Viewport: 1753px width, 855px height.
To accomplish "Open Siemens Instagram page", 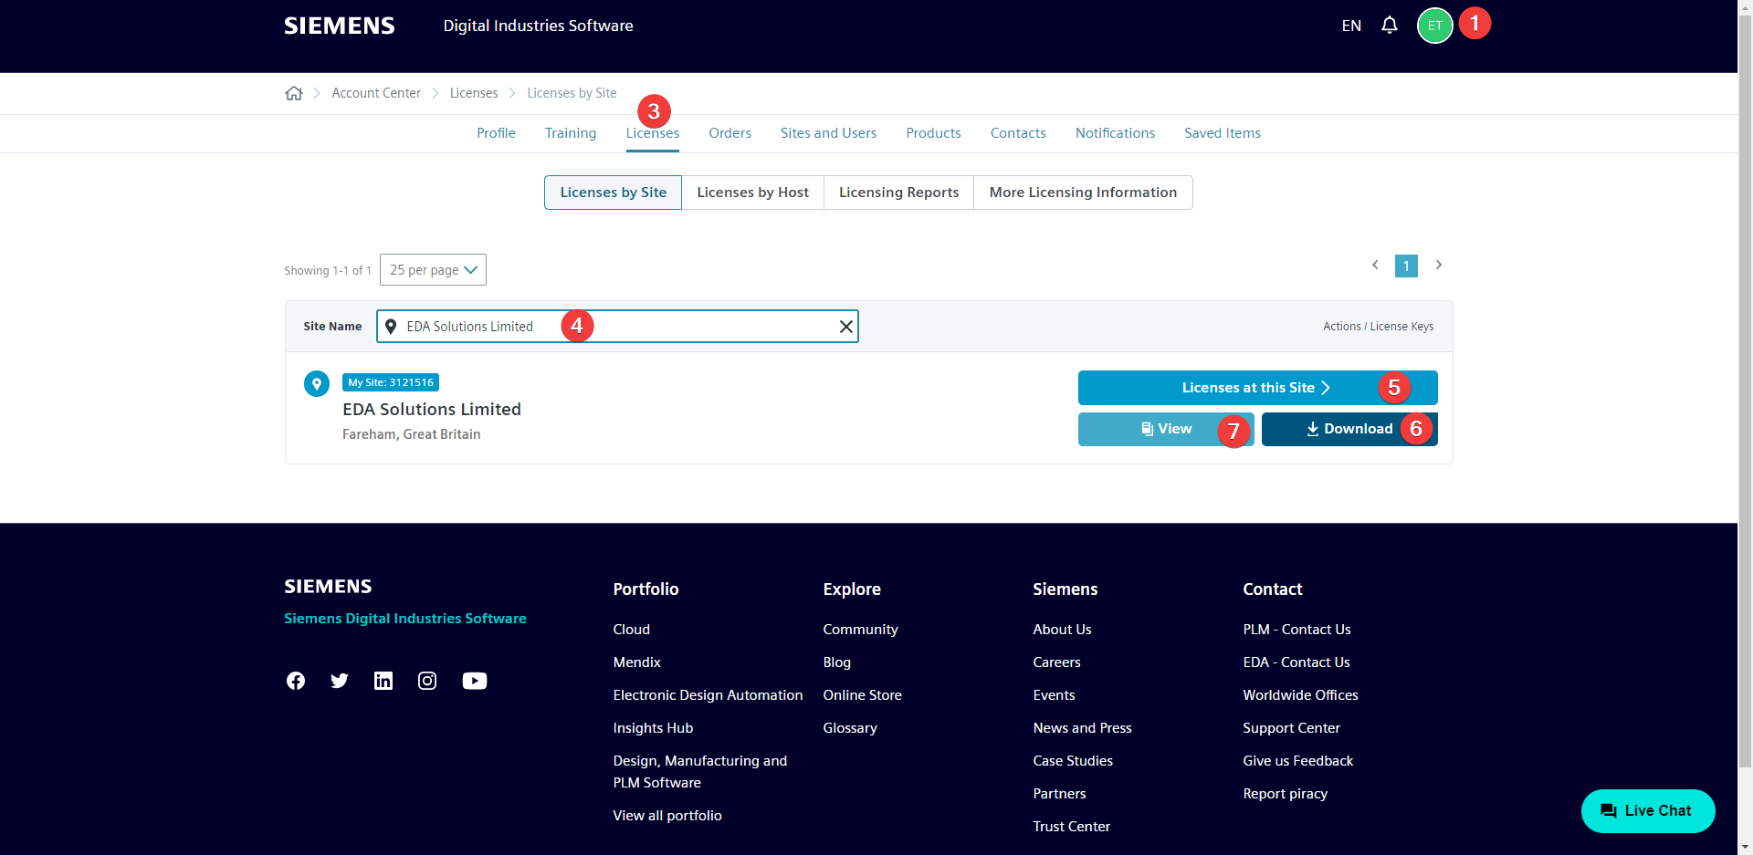I will tap(427, 681).
